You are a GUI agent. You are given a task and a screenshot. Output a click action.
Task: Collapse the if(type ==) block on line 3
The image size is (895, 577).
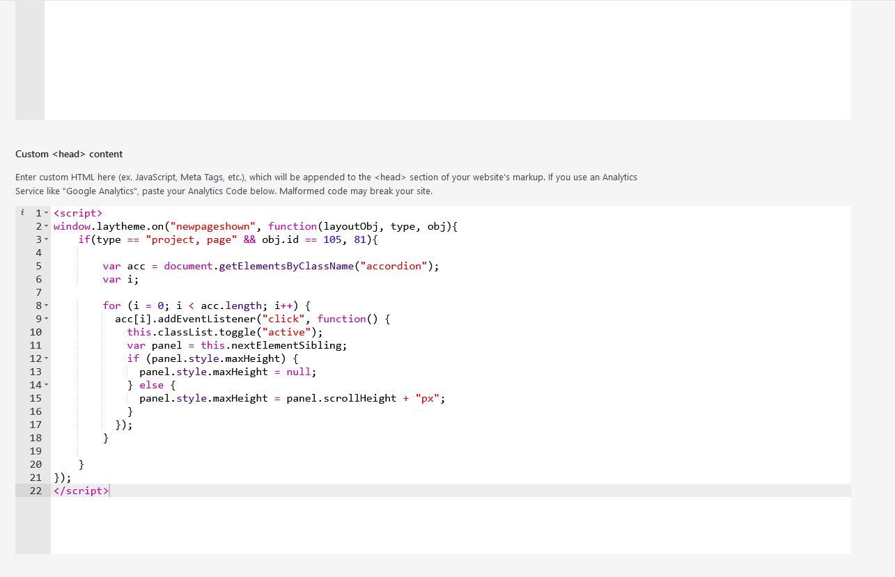pyautogui.click(x=47, y=240)
